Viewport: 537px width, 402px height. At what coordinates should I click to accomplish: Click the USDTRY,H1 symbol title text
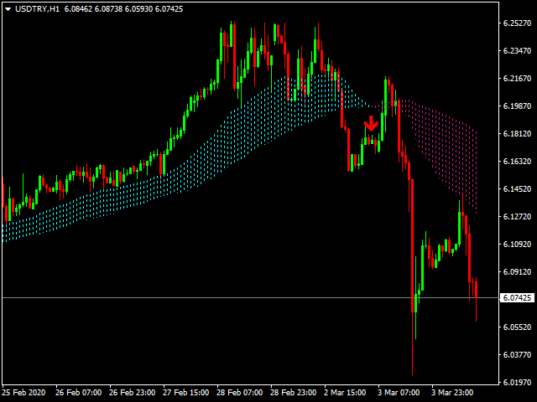click(x=37, y=8)
